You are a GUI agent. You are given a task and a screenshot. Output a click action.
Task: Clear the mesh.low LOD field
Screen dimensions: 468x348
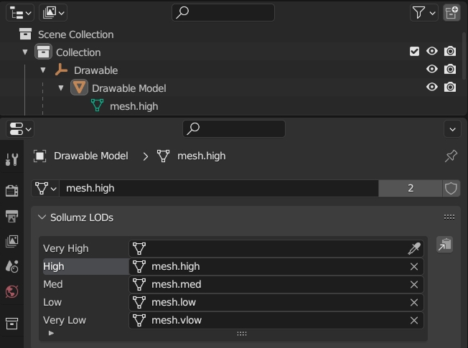click(413, 302)
